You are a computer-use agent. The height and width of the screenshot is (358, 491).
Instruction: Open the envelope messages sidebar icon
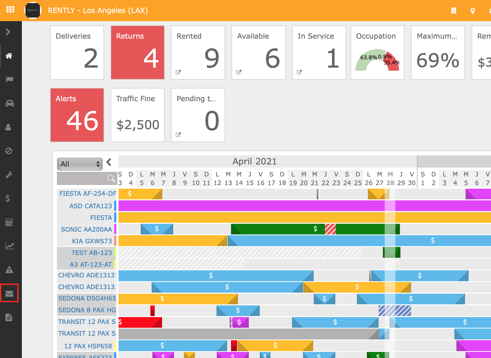click(x=9, y=293)
